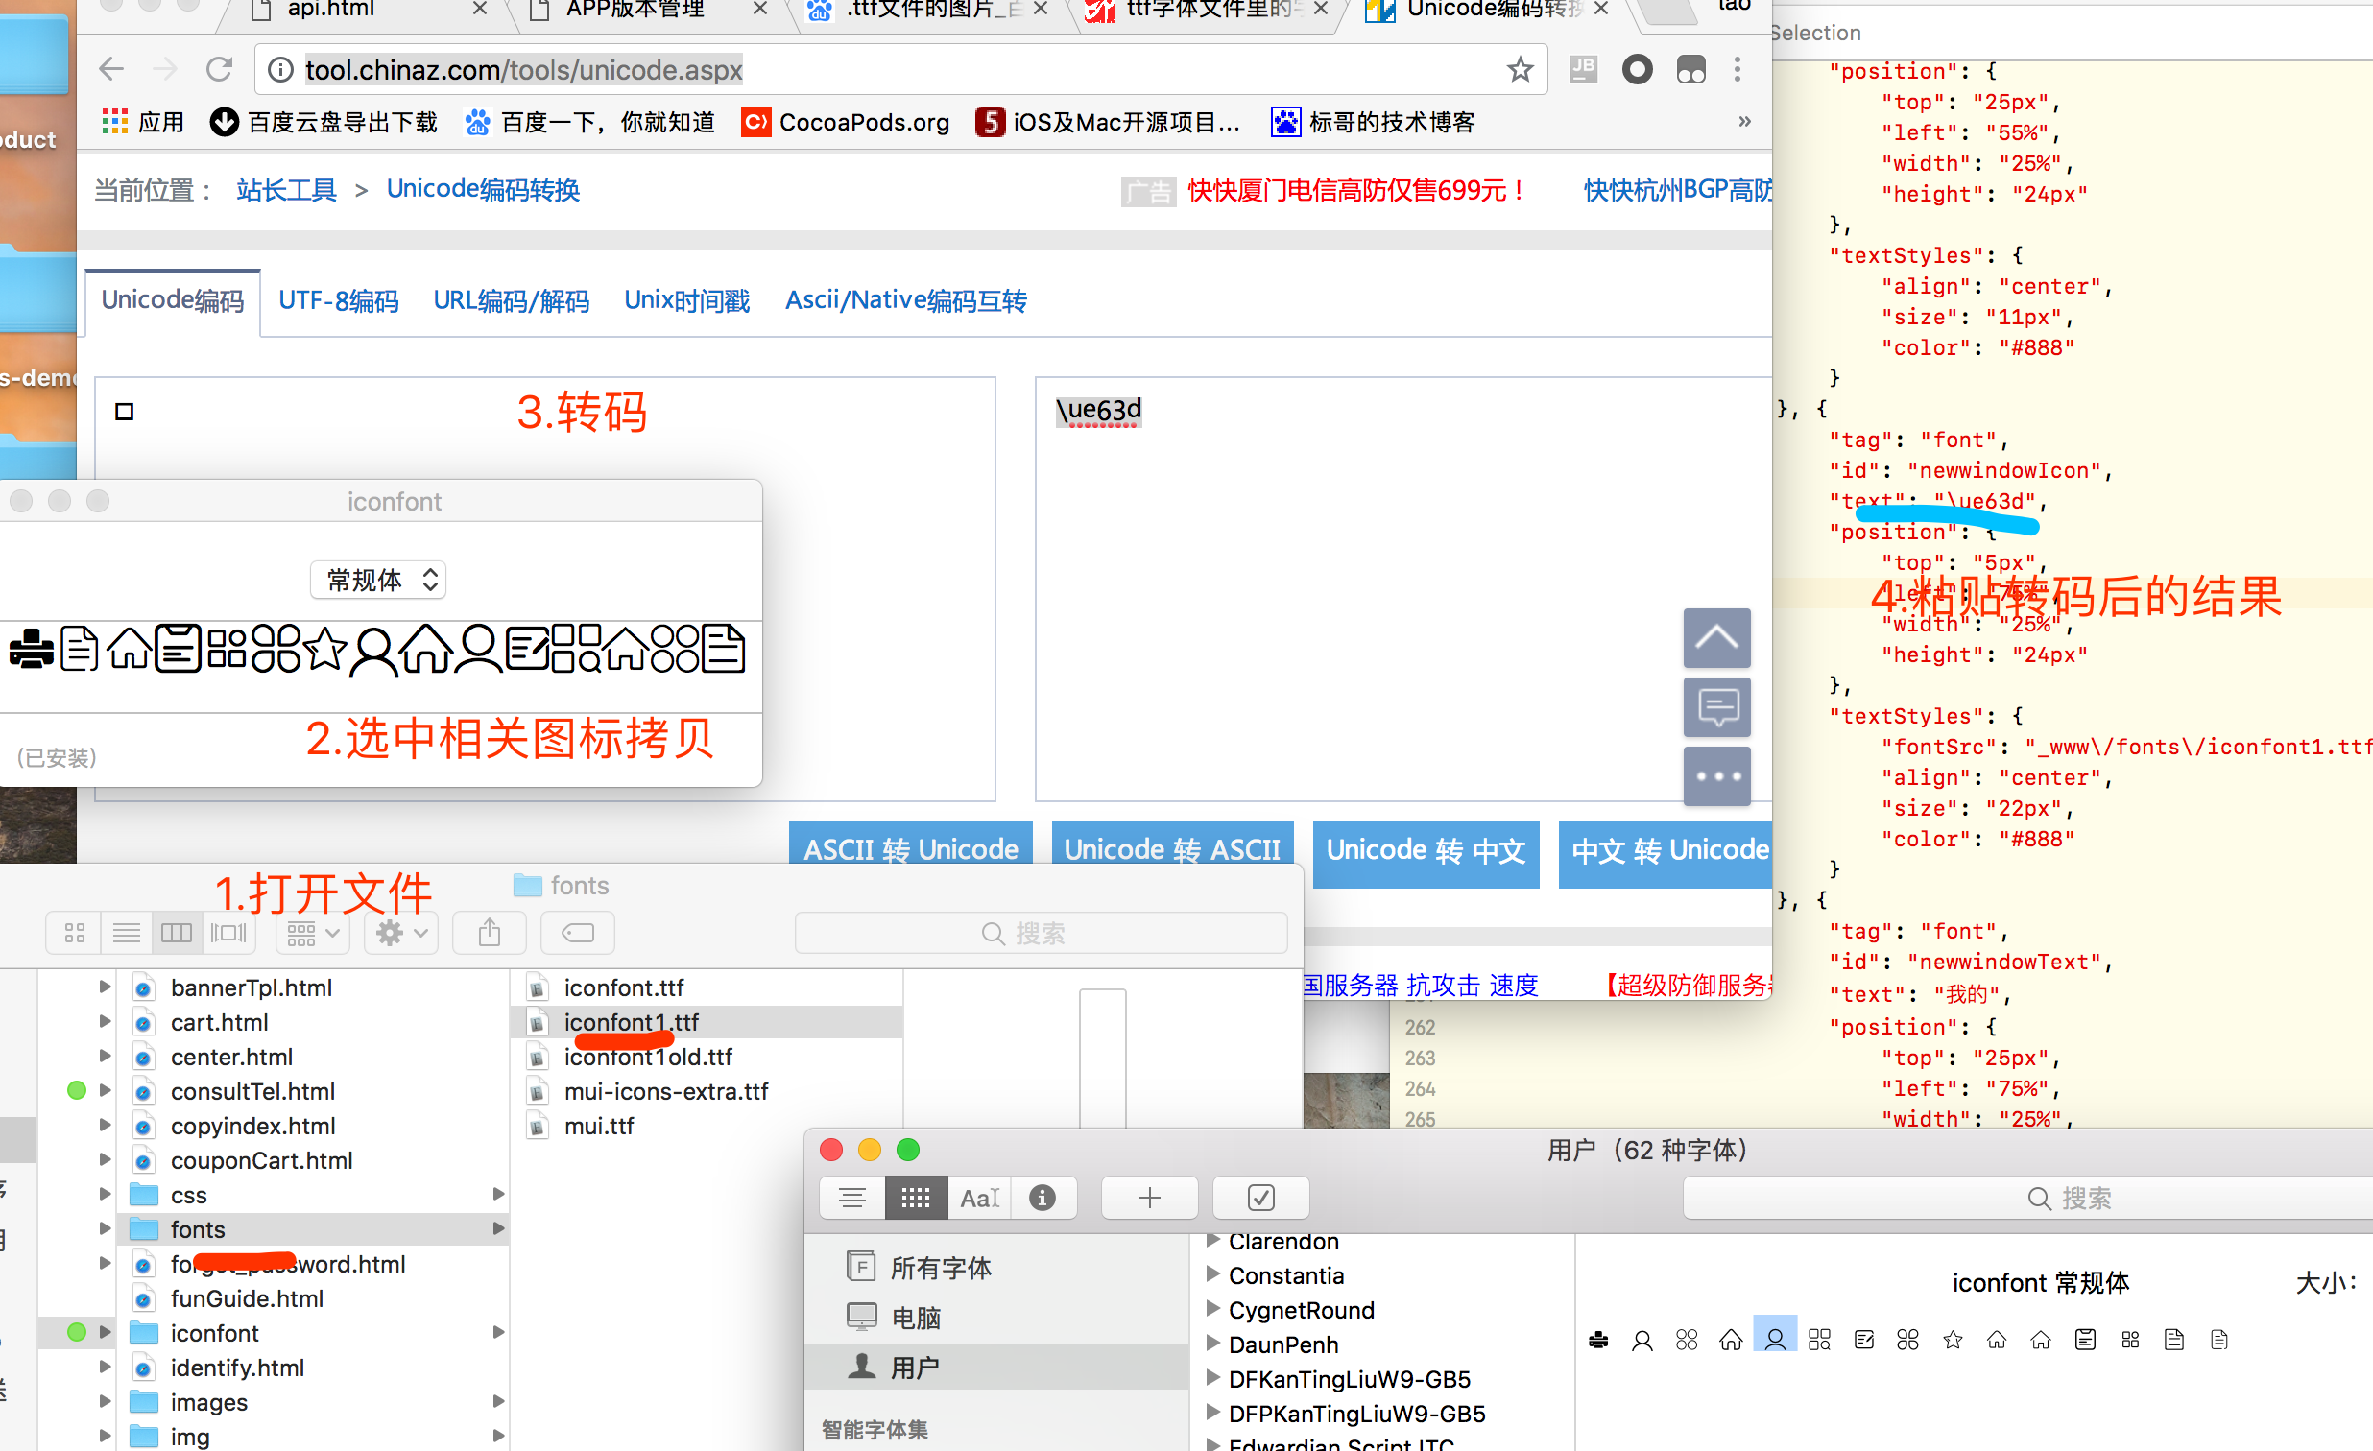
Task: Expand the Constantia font family
Action: click(x=1213, y=1274)
